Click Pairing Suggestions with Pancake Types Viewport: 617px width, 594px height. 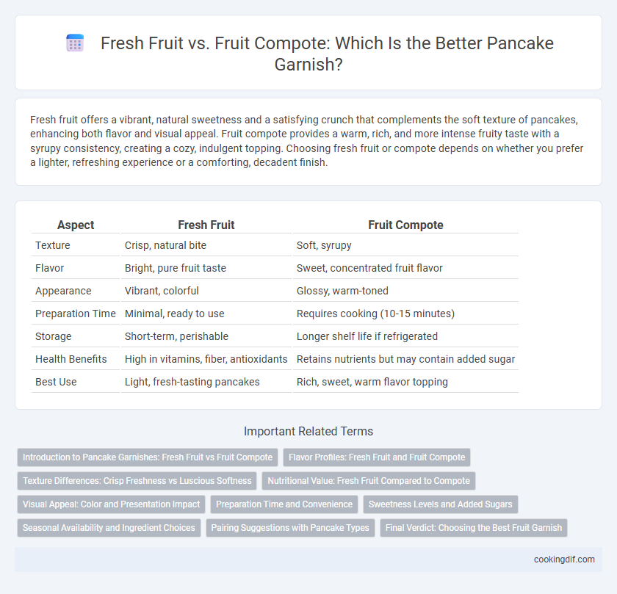(x=290, y=528)
